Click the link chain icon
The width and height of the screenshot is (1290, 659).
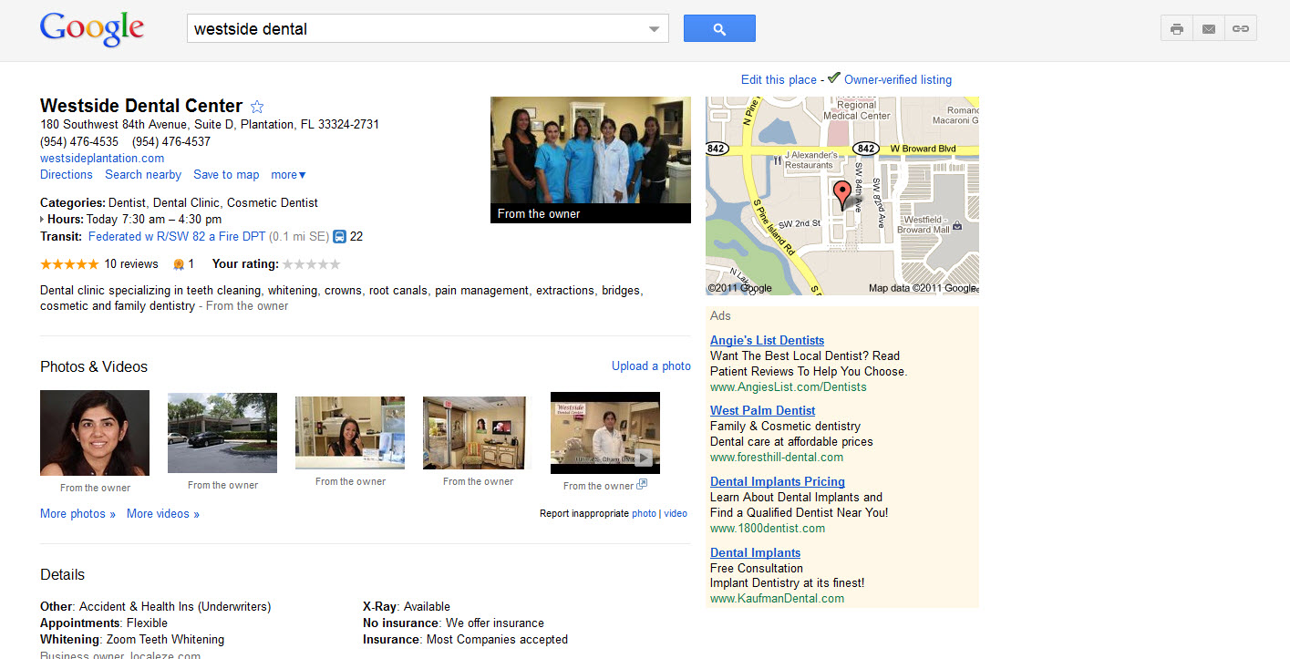[1240, 29]
